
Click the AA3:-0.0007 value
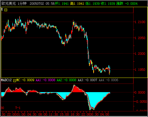pyautogui.click(x=88, y=80)
